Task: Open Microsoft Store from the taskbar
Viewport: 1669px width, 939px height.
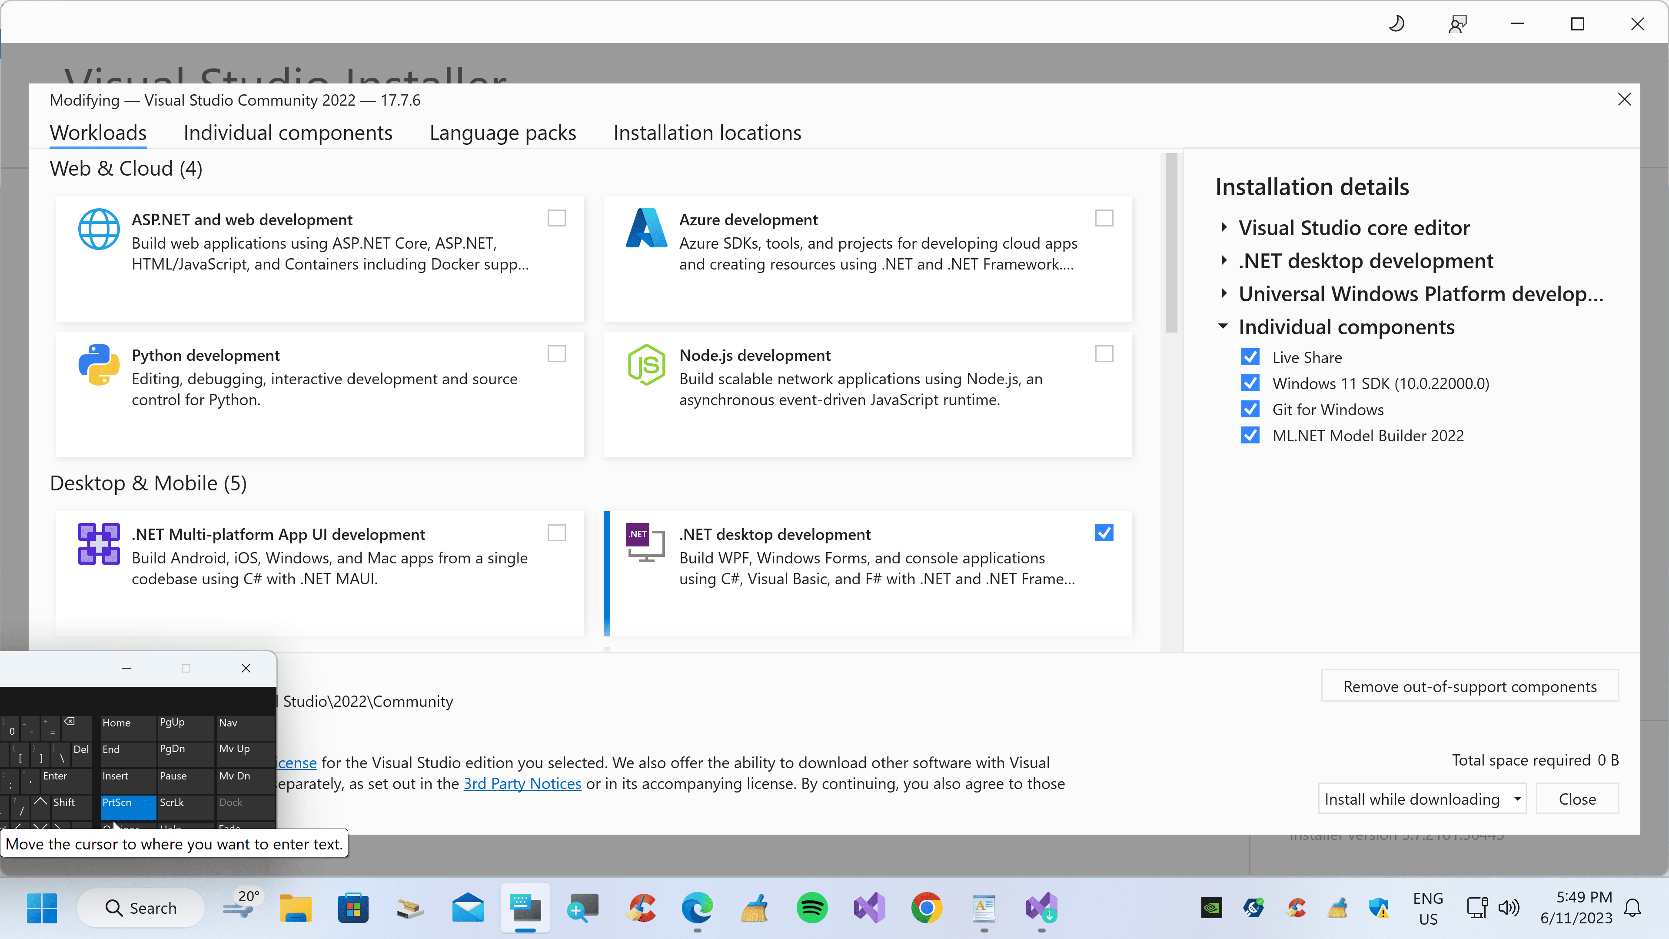Action: point(353,908)
